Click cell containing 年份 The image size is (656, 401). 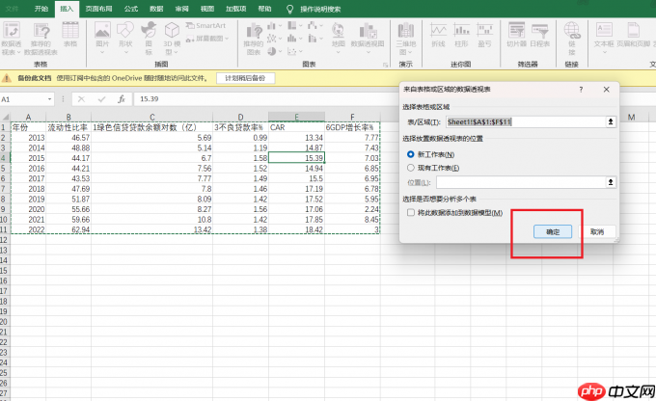point(28,127)
